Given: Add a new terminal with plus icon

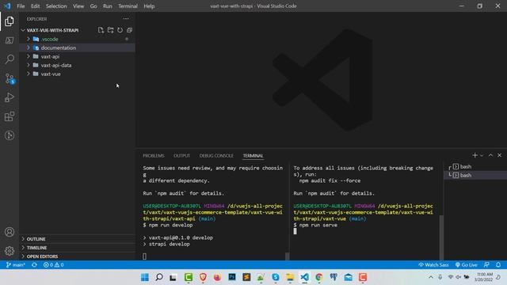Looking at the screenshot, I should pyautogui.click(x=475, y=155).
